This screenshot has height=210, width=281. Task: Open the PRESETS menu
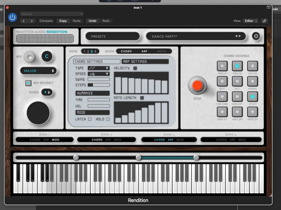(113, 36)
